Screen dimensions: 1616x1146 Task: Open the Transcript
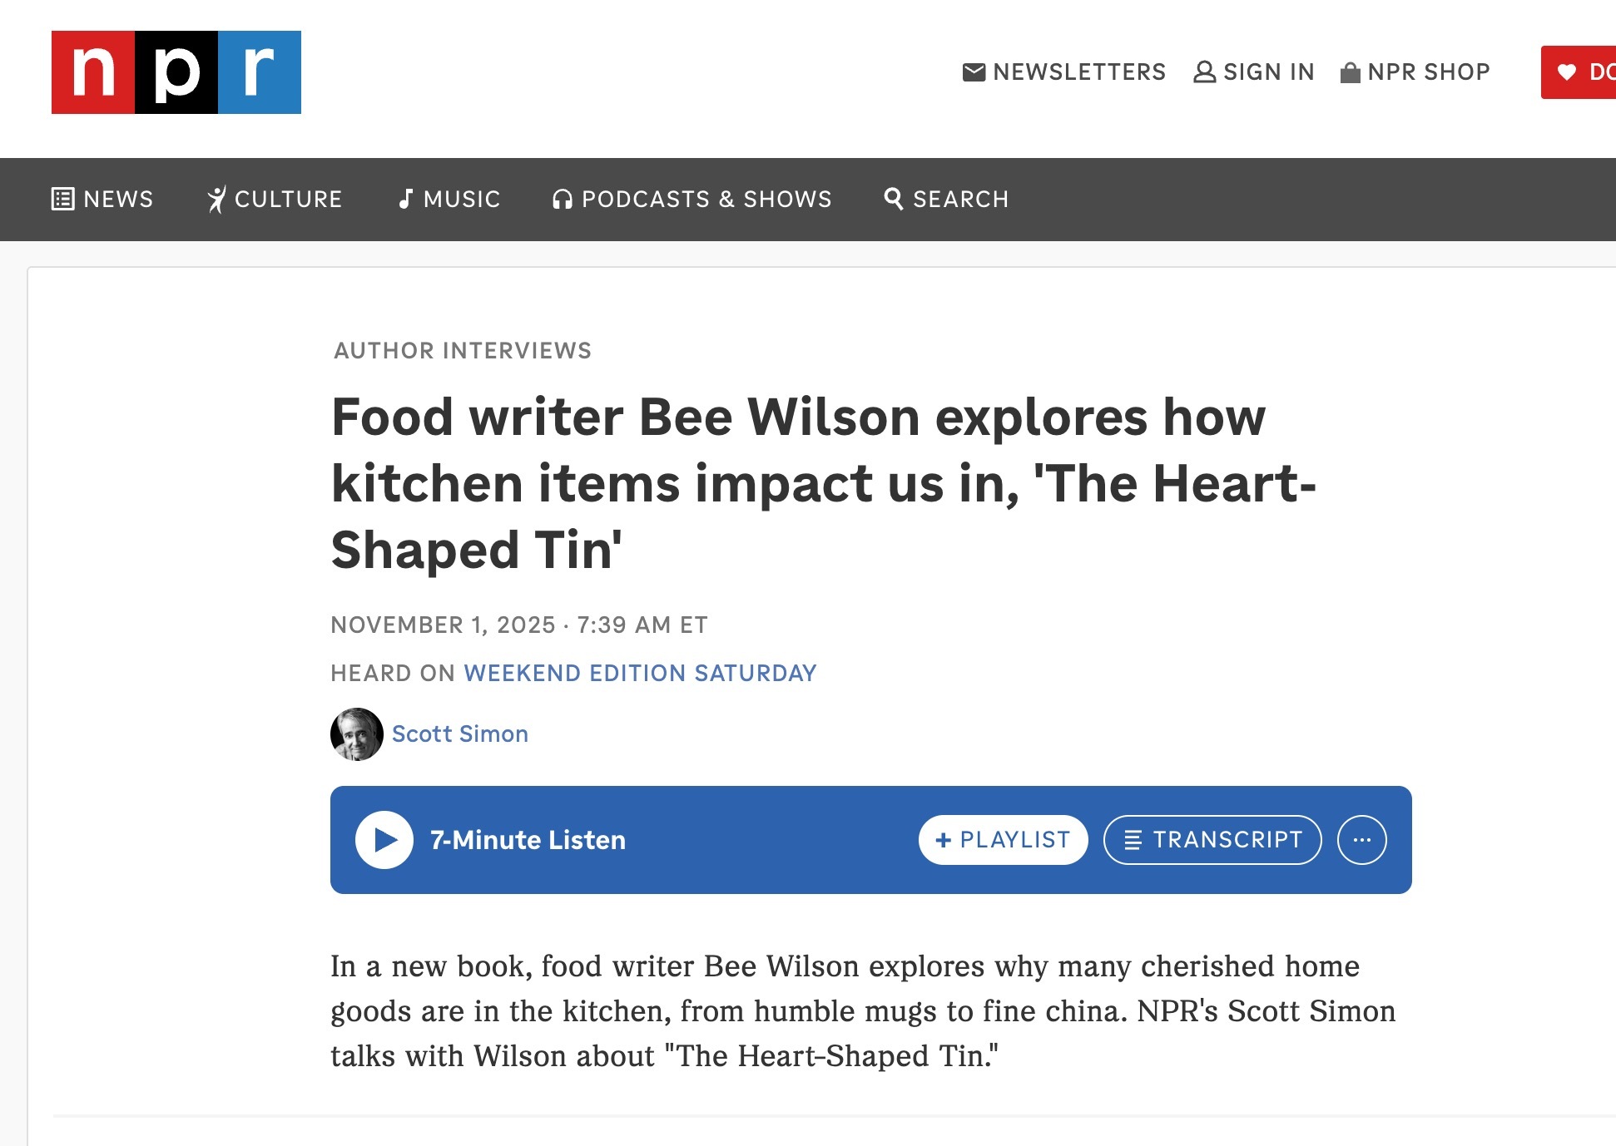1212,840
